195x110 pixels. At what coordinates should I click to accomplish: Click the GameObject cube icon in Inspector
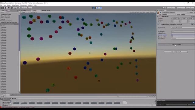[x=158, y=13]
